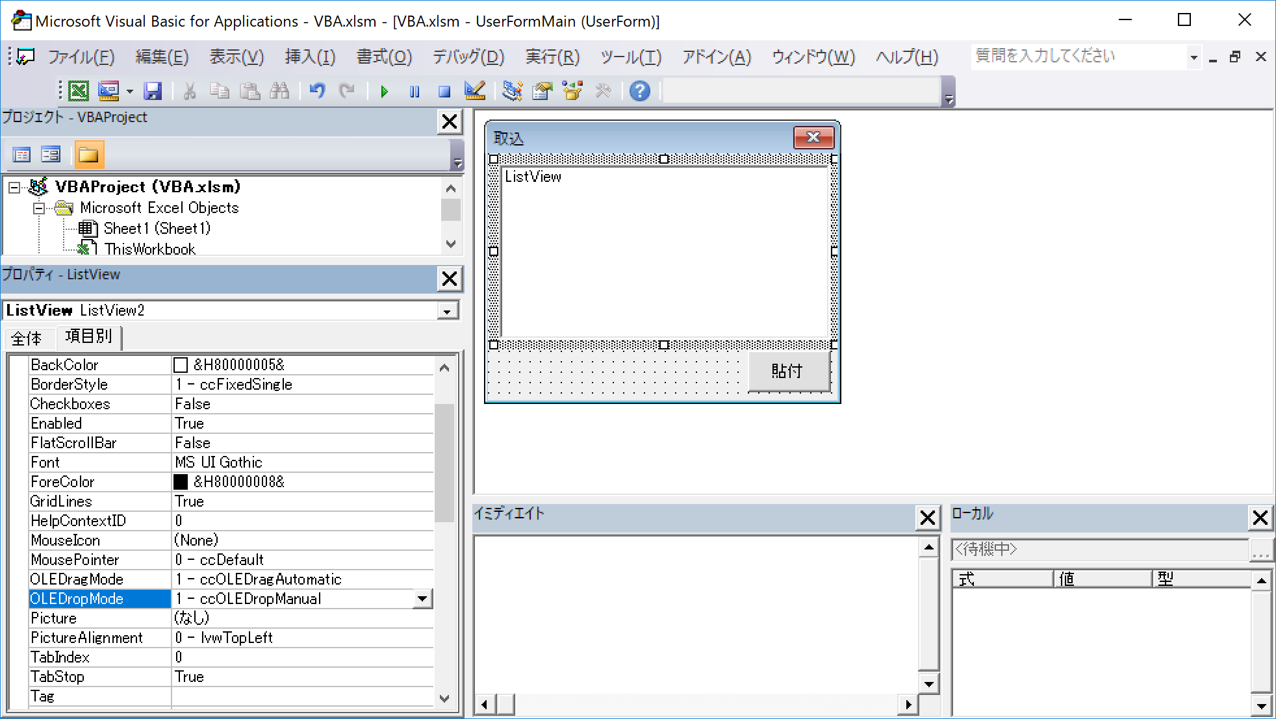The height and width of the screenshot is (719, 1276).
Task: Toggle Design Mode icon in the toolbar
Action: tap(475, 92)
